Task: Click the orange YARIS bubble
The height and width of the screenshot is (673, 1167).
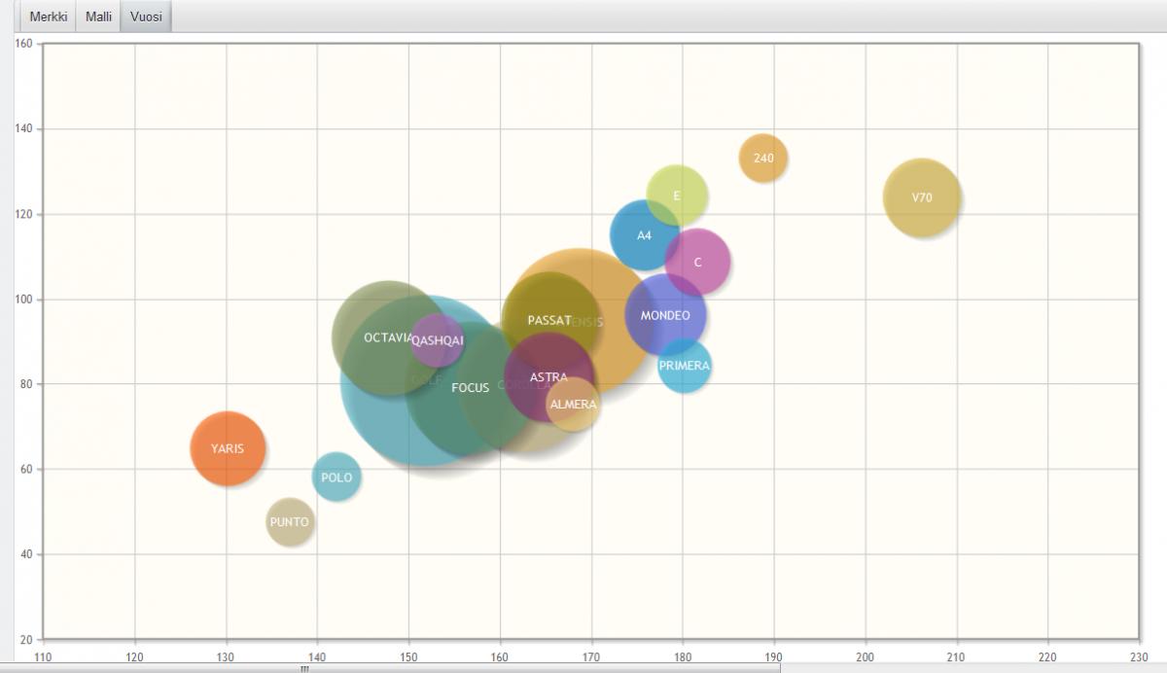Action: pos(228,448)
